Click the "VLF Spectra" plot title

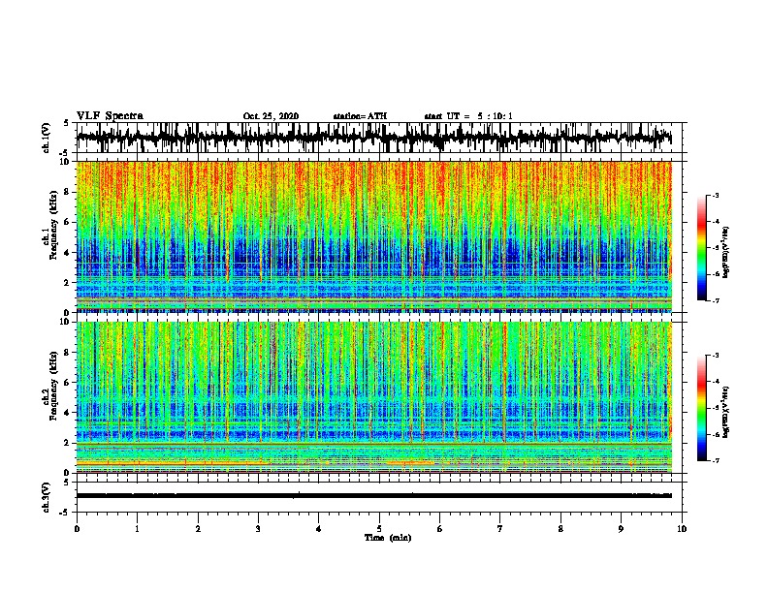[x=110, y=116]
